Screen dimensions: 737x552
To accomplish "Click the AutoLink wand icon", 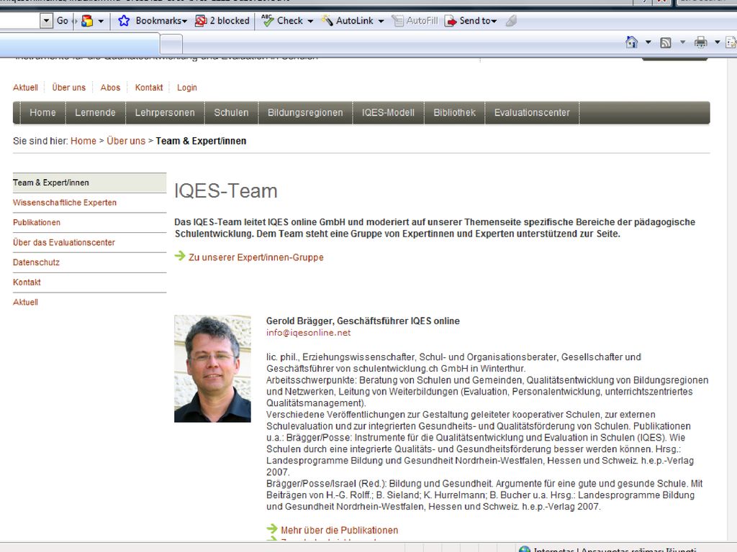I will click(327, 21).
